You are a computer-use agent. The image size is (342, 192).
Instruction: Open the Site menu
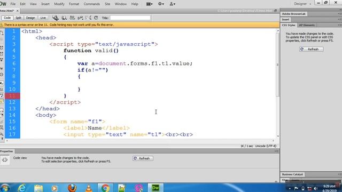(107, 4)
